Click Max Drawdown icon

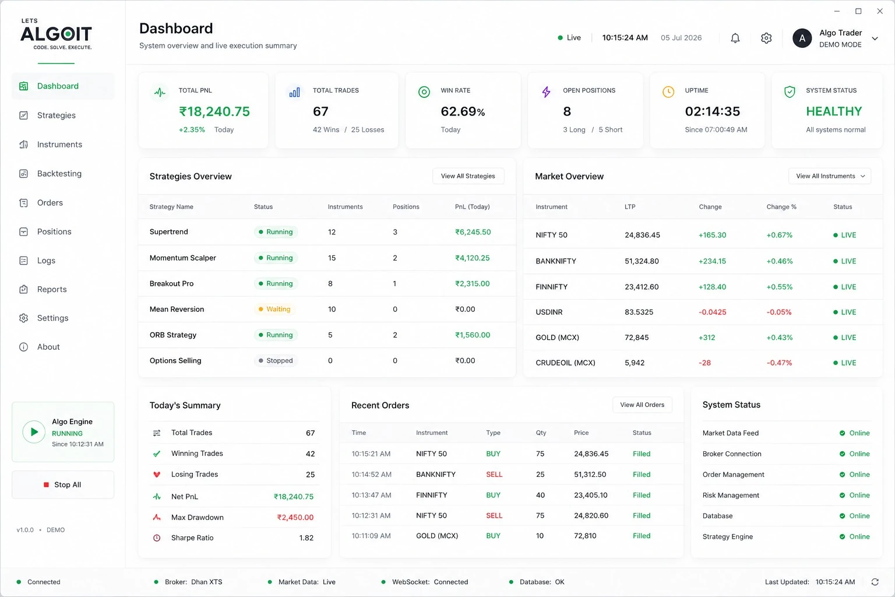tap(157, 517)
